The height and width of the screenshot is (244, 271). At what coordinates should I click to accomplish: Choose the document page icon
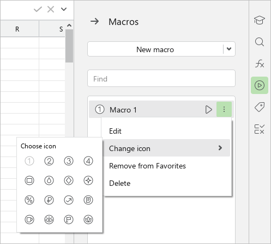click(88, 200)
